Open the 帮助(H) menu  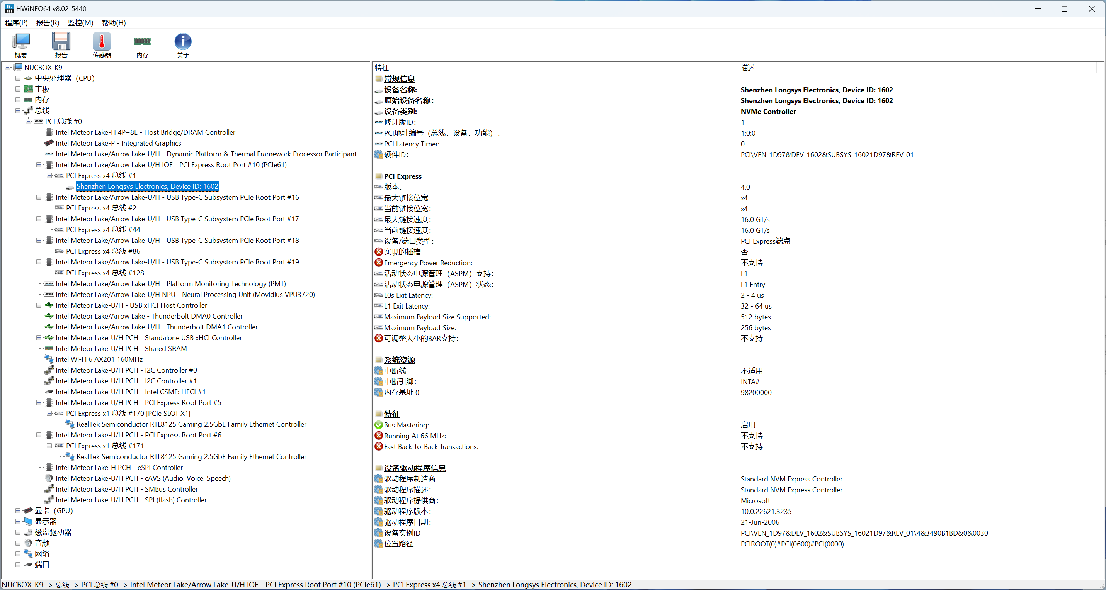pos(114,23)
